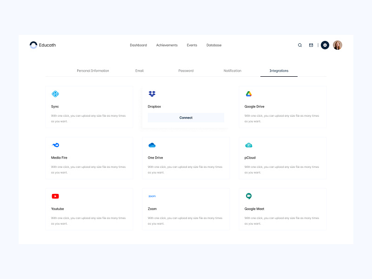Open the Dashboard menu item
Viewport: 372px width, 279px height.
(138, 45)
